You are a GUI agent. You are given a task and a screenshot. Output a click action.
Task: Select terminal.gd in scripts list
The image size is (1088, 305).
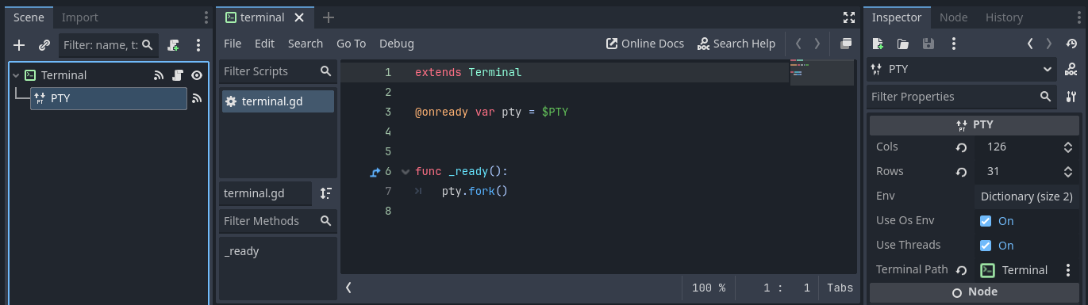pyautogui.click(x=278, y=101)
